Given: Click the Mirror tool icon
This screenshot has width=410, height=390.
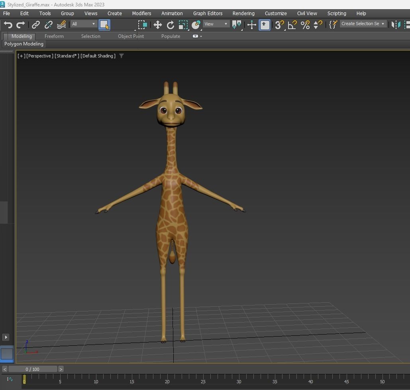Looking at the screenshot, I should pos(396,25).
